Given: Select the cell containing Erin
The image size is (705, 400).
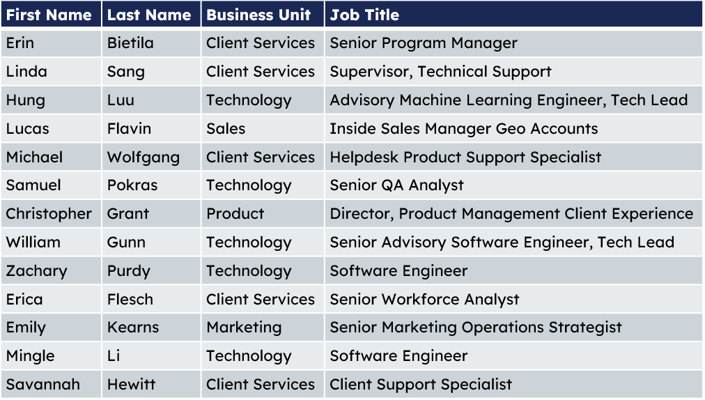Looking at the screenshot, I should click(x=52, y=43).
